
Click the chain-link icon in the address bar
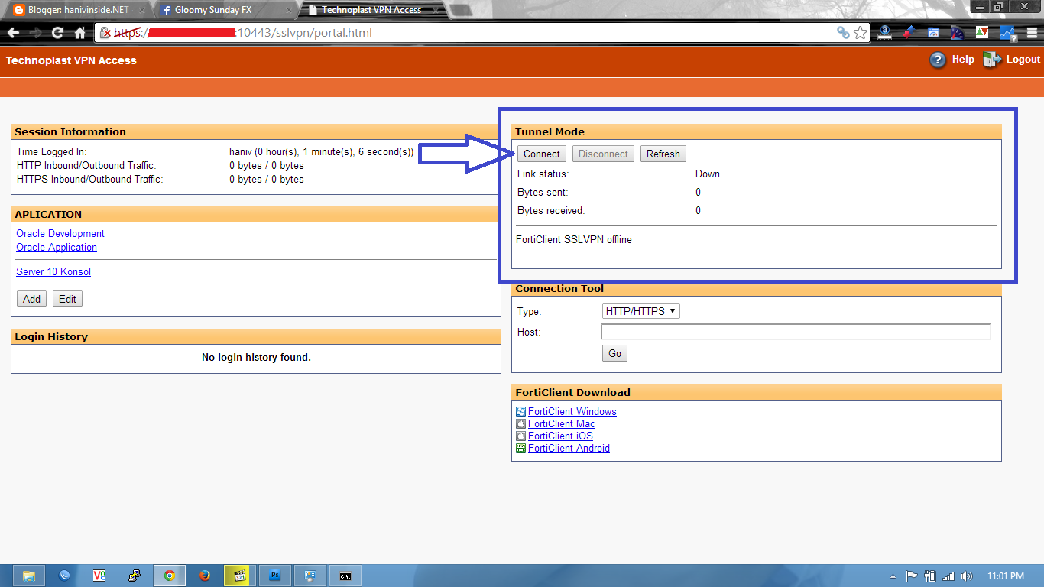(843, 33)
